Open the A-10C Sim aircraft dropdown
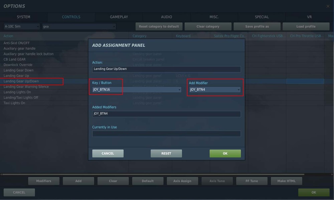 (22, 26)
